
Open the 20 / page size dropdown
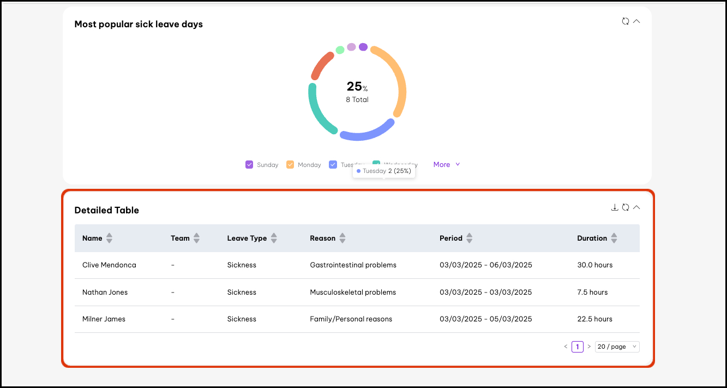click(617, 347)
